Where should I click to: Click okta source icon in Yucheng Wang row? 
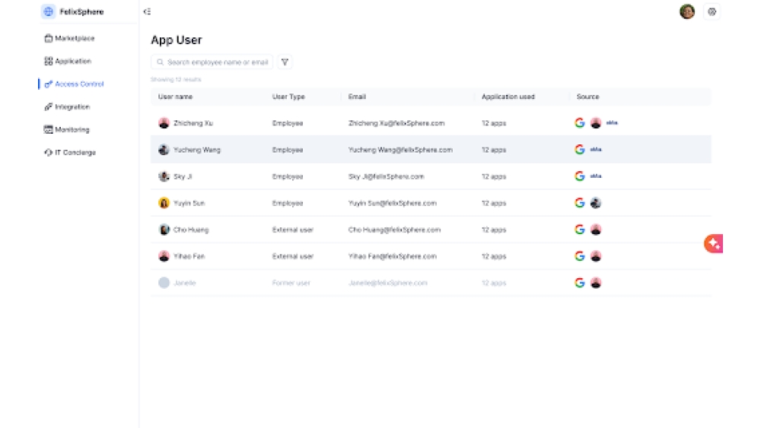(596, 150)
